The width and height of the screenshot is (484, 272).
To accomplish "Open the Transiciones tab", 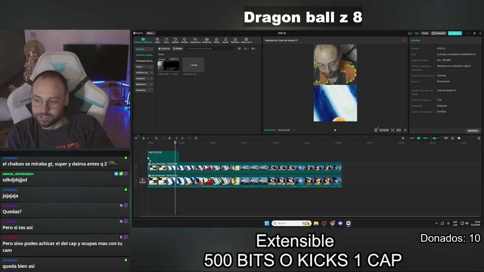I will click(195, 40).
